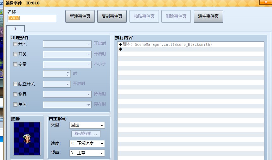
Task: Open the 变量 selector ellipsis field
Action: pos(67,65)
